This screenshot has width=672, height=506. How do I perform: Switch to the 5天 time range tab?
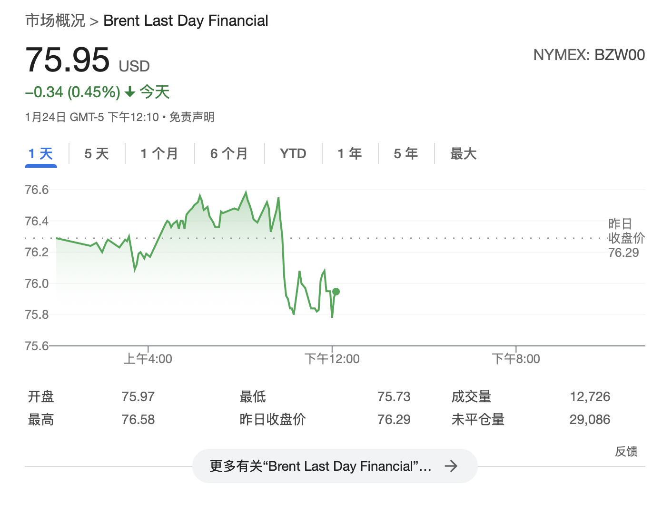[96, 153]
